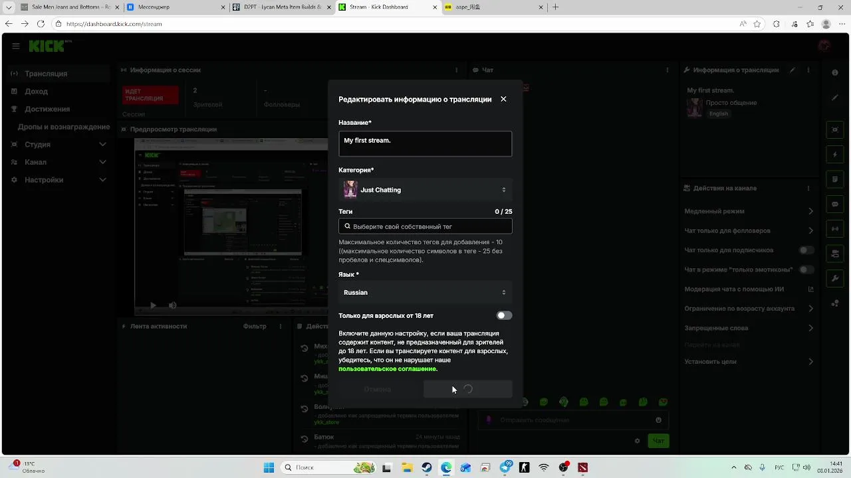The image size is (851, 478).
Task: Click the stream title input field
Action: 425,144
